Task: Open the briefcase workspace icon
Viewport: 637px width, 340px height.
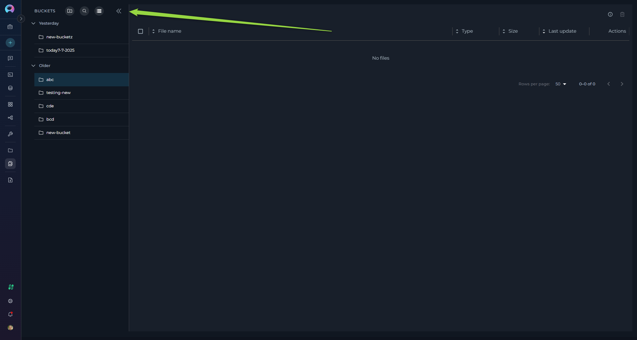Action: (x=10, y=27)
